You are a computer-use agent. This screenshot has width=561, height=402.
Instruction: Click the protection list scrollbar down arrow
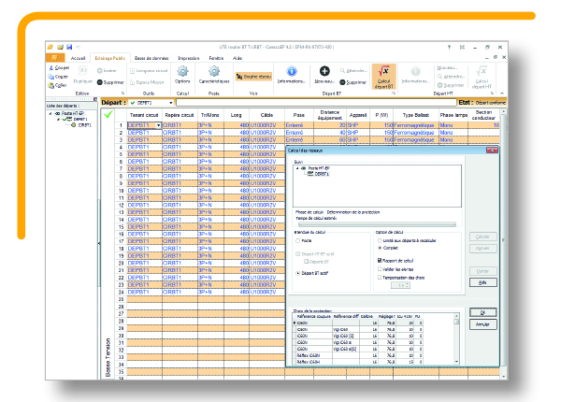pos(456,362)
